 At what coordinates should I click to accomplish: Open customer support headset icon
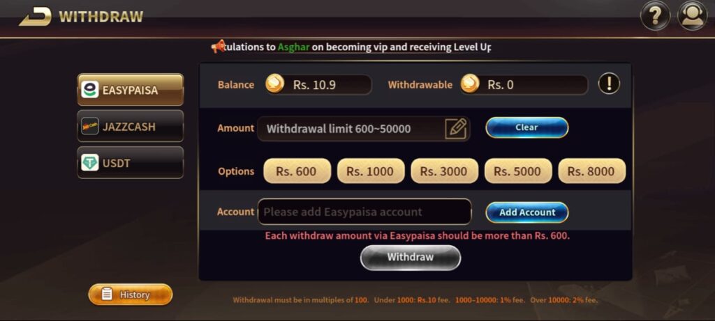pos(692,16)
